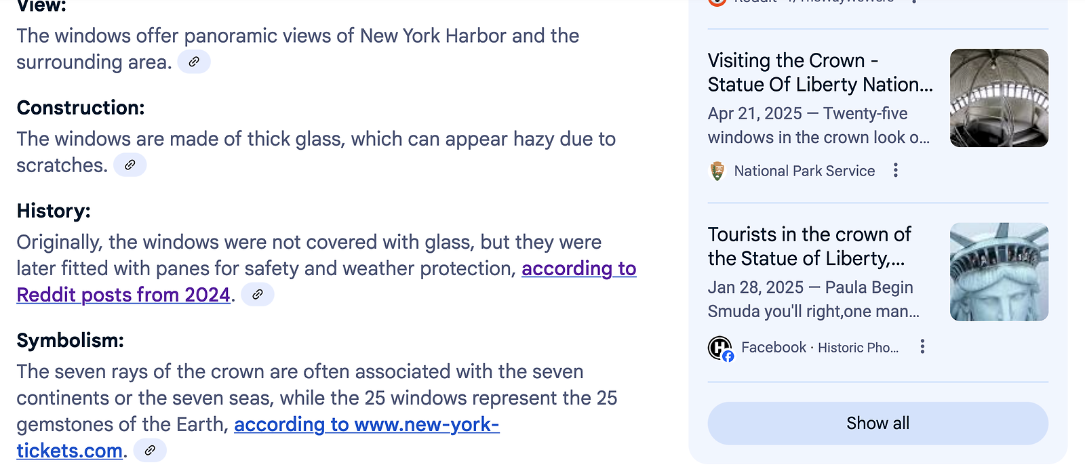Open three-dot menu for National Park Service result
The image size is (1085, 471).
point(896,170)
